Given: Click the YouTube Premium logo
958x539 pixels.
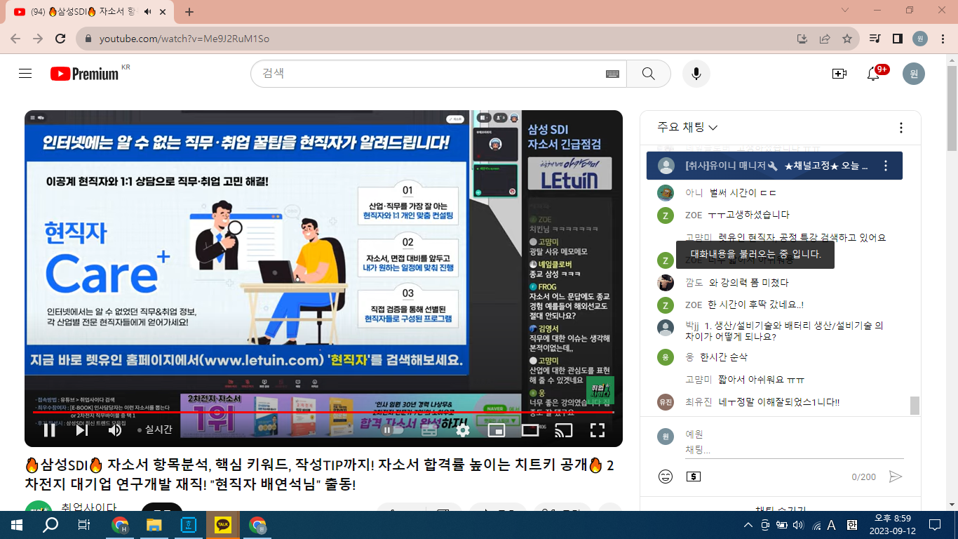Looking at the screenshot, I should point(85,74).
